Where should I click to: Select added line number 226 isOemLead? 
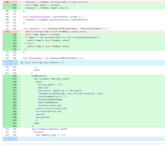[15, 76]
